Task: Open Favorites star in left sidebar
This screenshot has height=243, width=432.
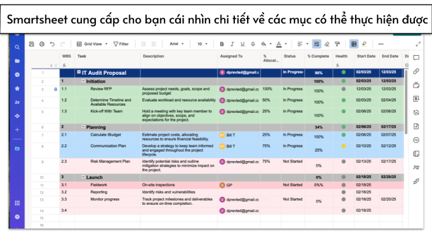Action: [17, 89]
